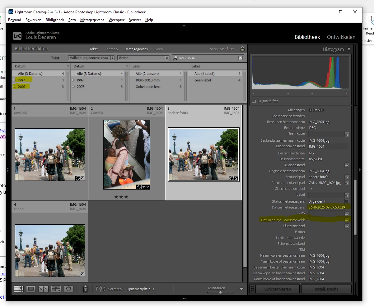Open the Bevat search rule dropdown
The height and width of the screenshot is (307, 374).
point(143,58)
